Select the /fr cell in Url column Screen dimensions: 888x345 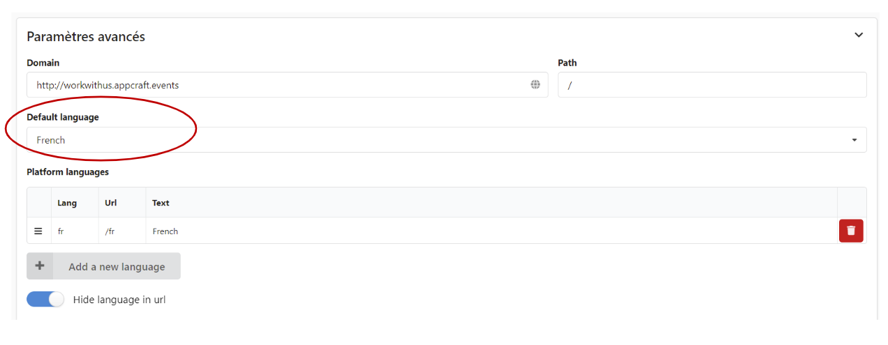(x=110, y=231)
